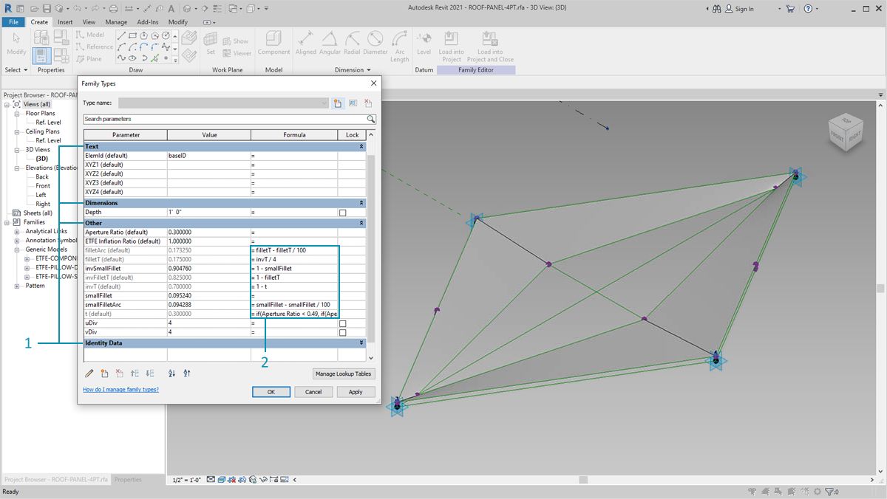Collapse the Text parameter group
The width and height of the screenshot is (887, 499).
pos(361,147)
